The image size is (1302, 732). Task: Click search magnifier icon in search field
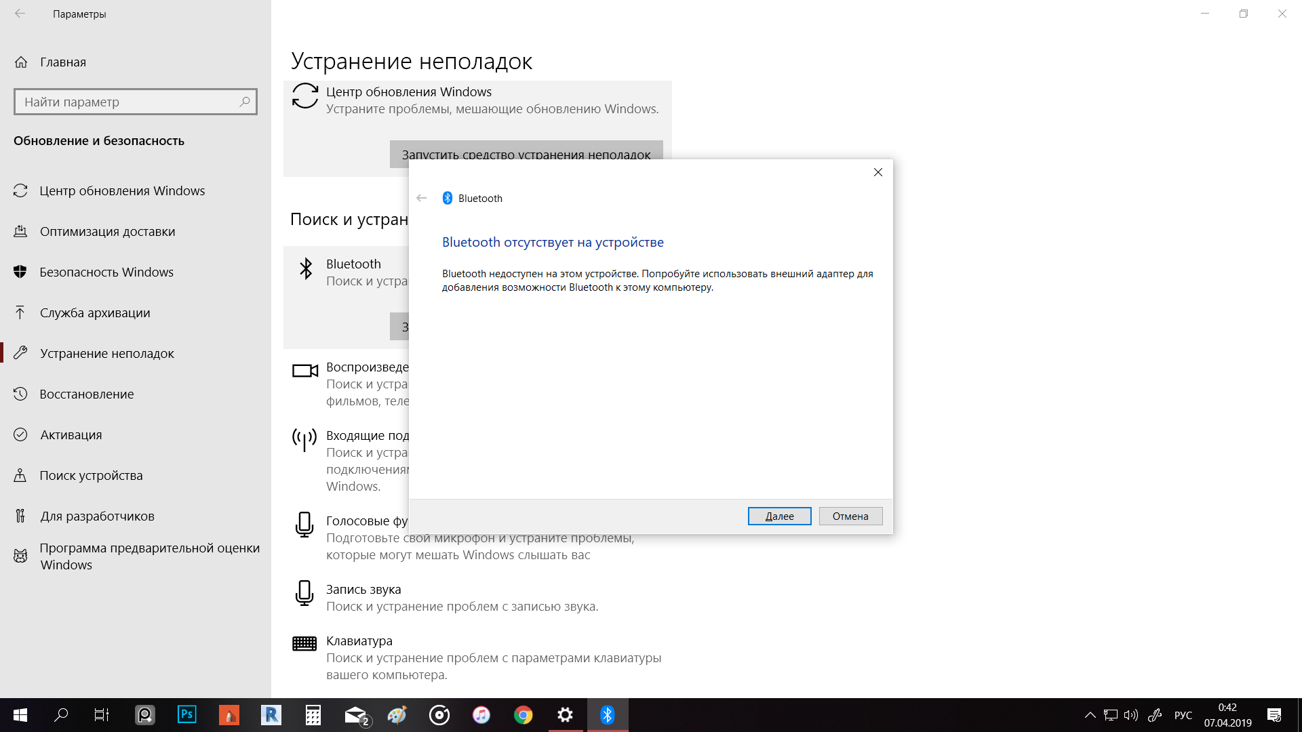point(245,102)
